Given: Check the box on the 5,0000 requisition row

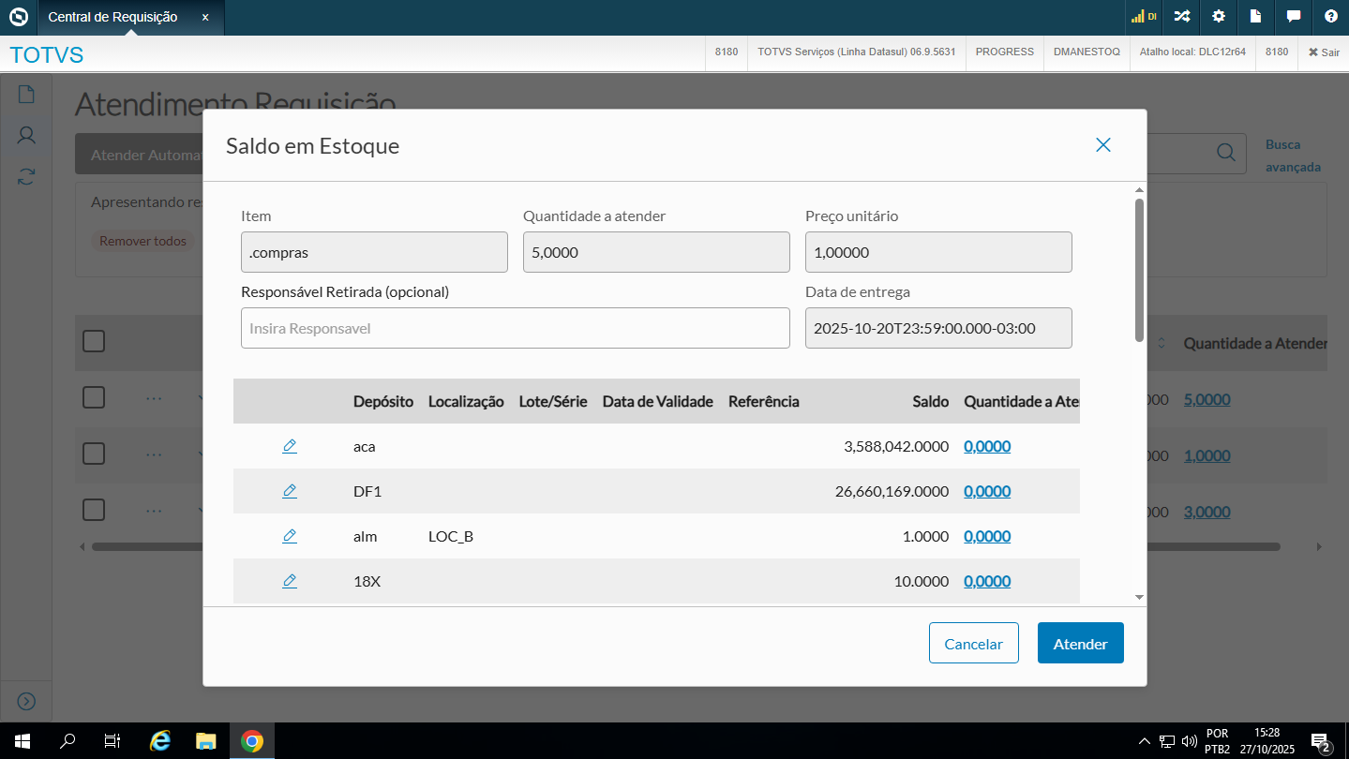Looking at the screenshot, I should coord(94,397).
